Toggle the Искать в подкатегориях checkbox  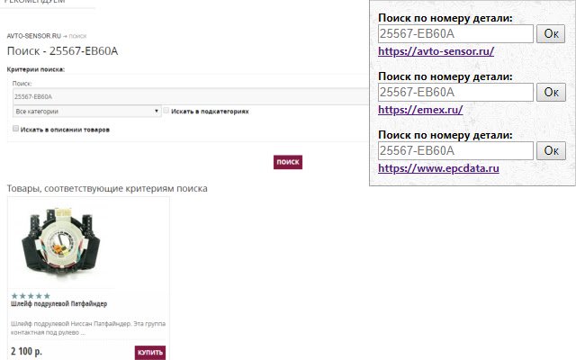[x=166, y=110]
